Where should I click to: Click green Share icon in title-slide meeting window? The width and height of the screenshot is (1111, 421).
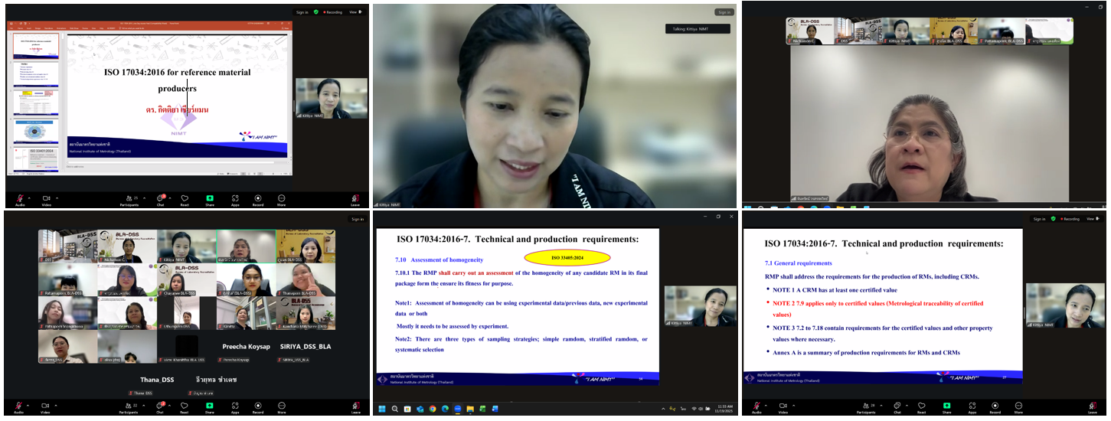209,197
